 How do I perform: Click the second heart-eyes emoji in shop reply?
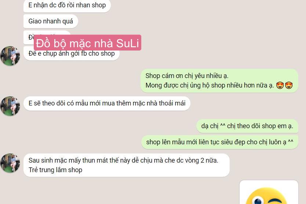pyautogui.click(x=289, y=85)
